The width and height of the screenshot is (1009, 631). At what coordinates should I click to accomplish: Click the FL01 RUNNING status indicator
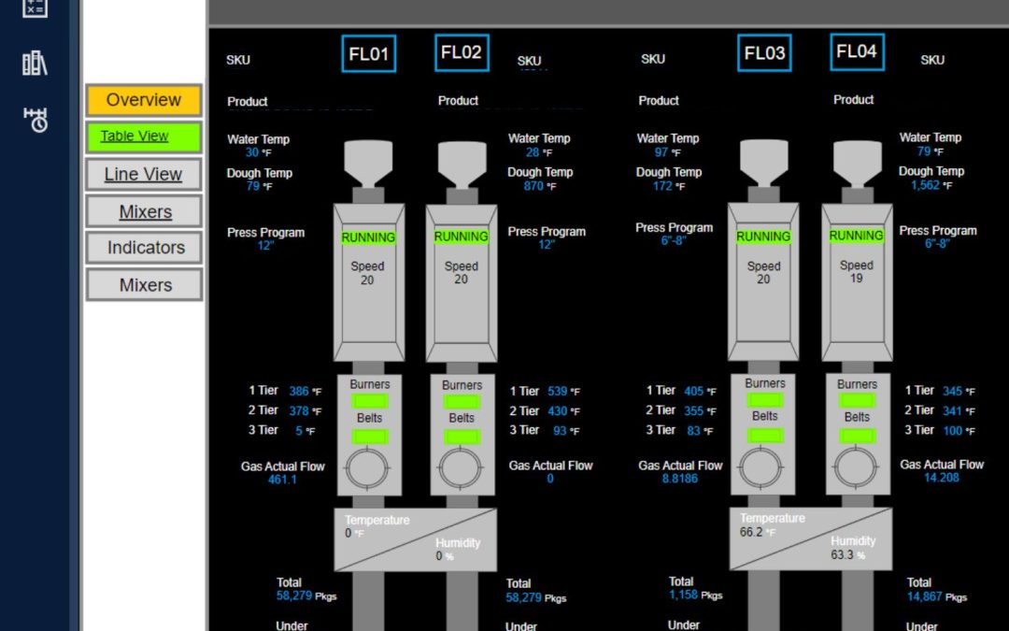pos(368,237)
